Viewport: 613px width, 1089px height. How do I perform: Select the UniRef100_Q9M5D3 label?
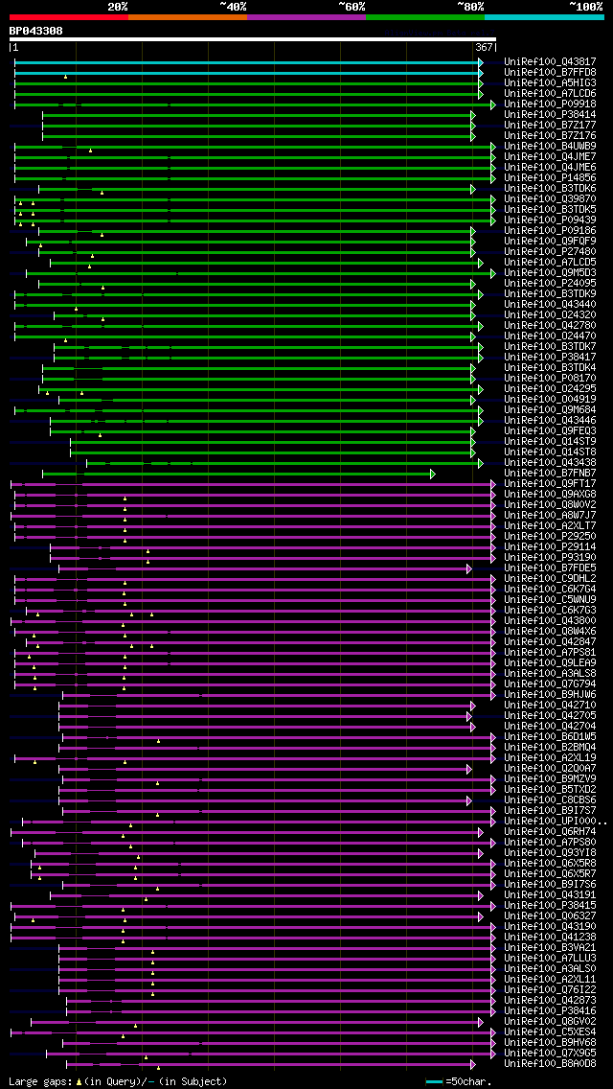coord(550,273)
